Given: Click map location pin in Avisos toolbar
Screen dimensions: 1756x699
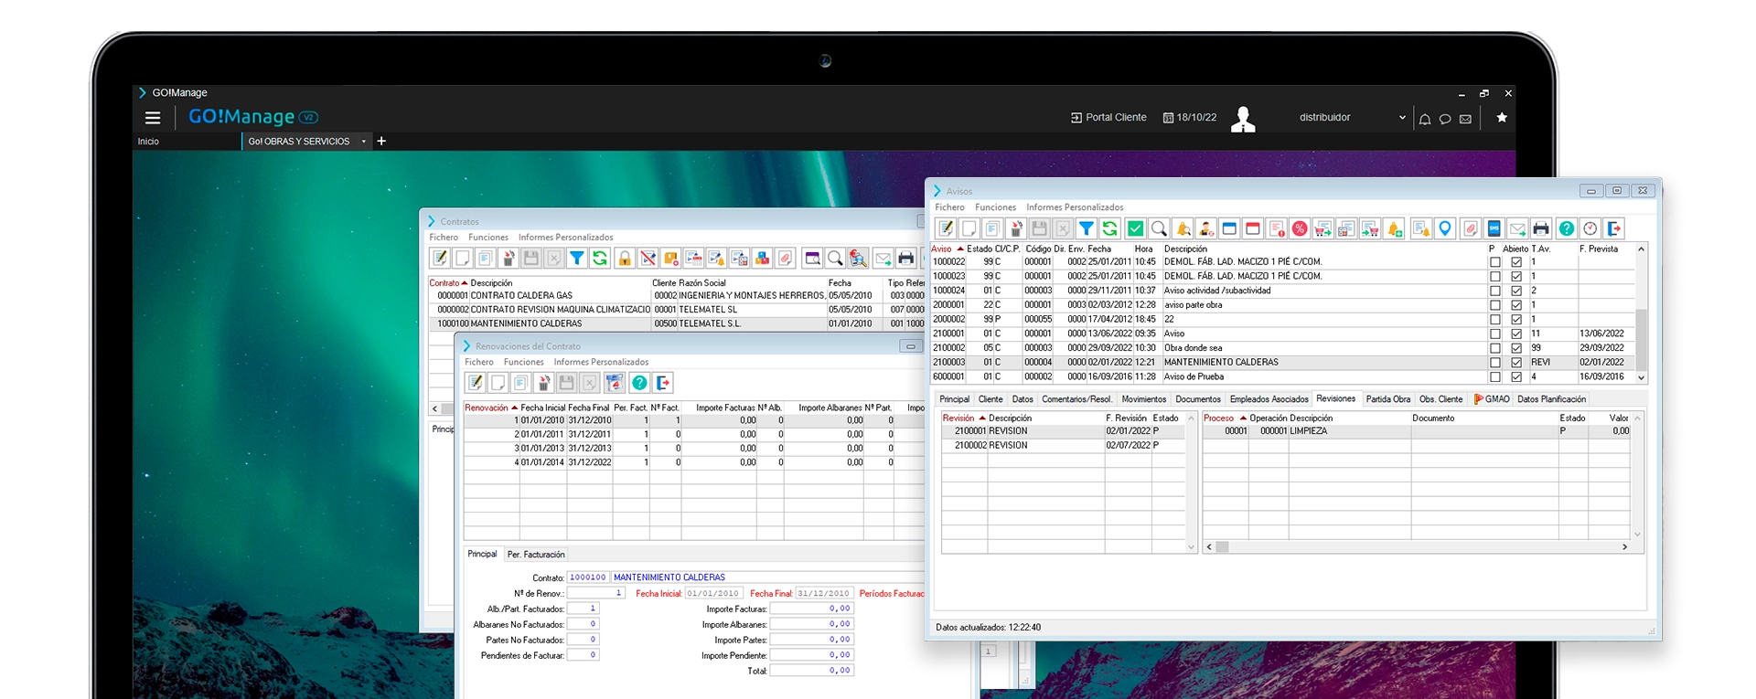Looking at the screenshot, I should [x=1445, y=228].
